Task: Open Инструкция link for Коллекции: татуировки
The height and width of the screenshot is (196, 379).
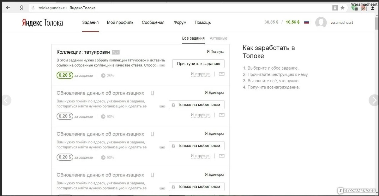Action: tap(201, 74)
